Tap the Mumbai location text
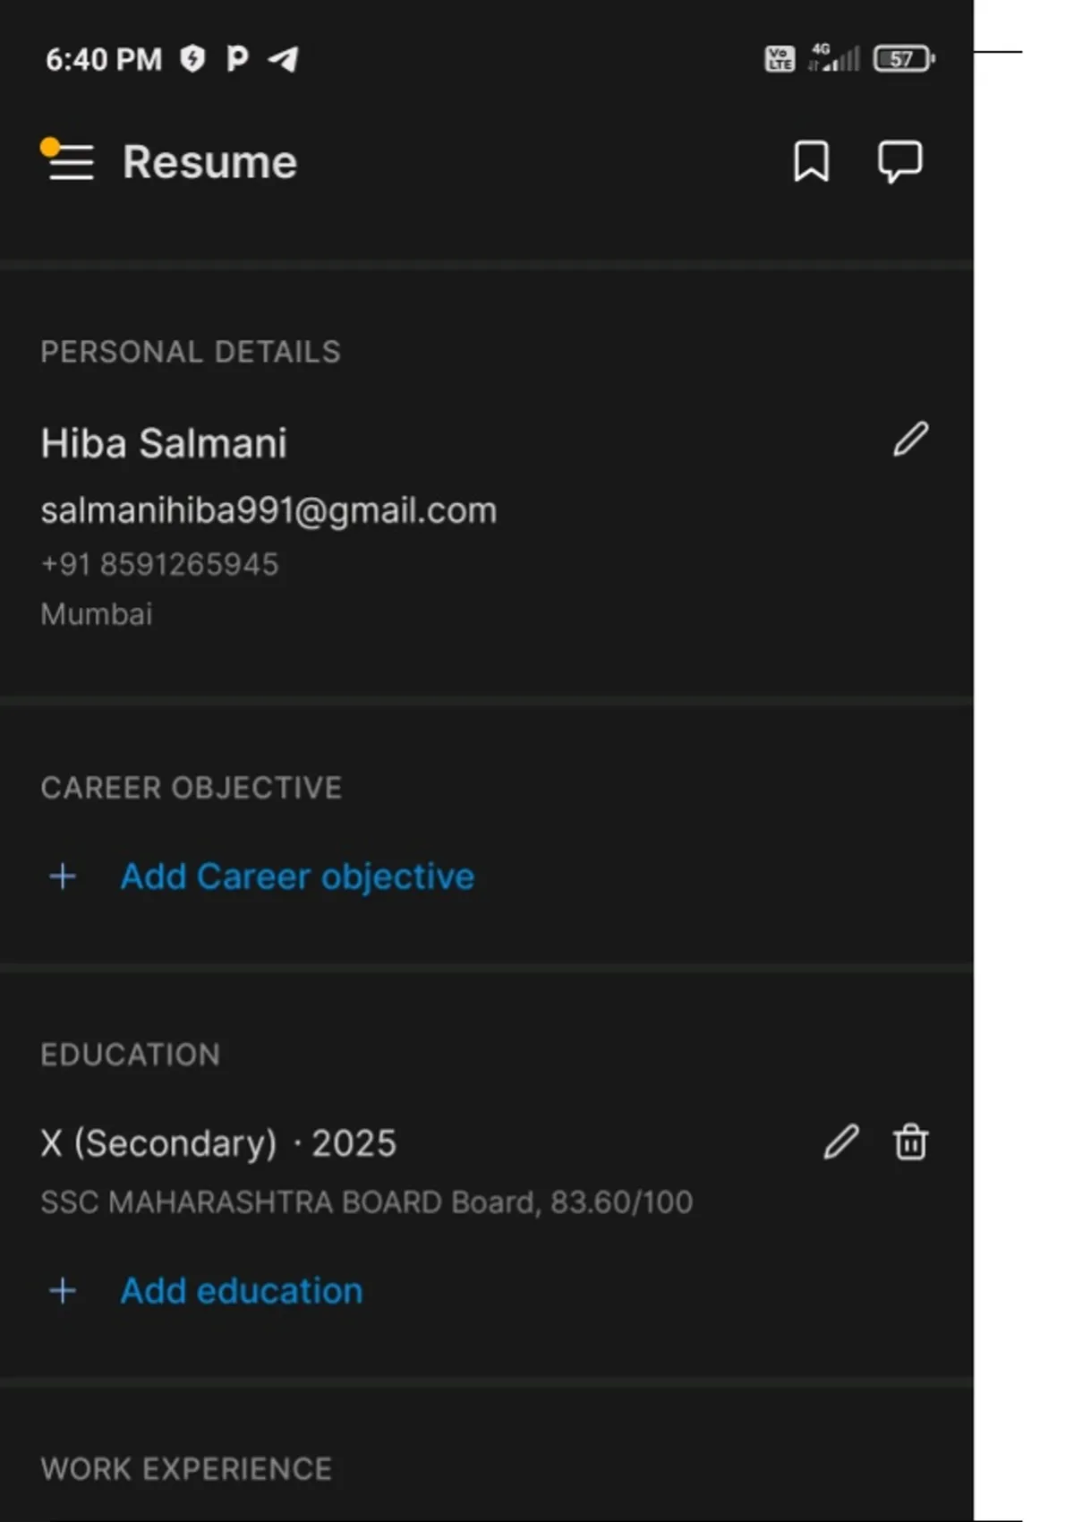The width and height of the screenshot is (1074, 1522). point(97,614)
